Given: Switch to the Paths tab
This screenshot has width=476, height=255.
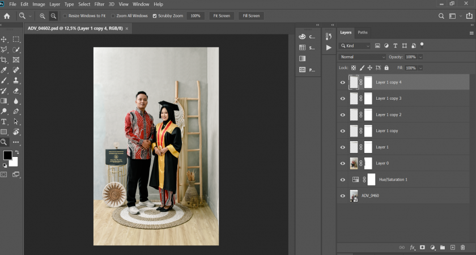Looking at the screenshot, I should point(363,32).
